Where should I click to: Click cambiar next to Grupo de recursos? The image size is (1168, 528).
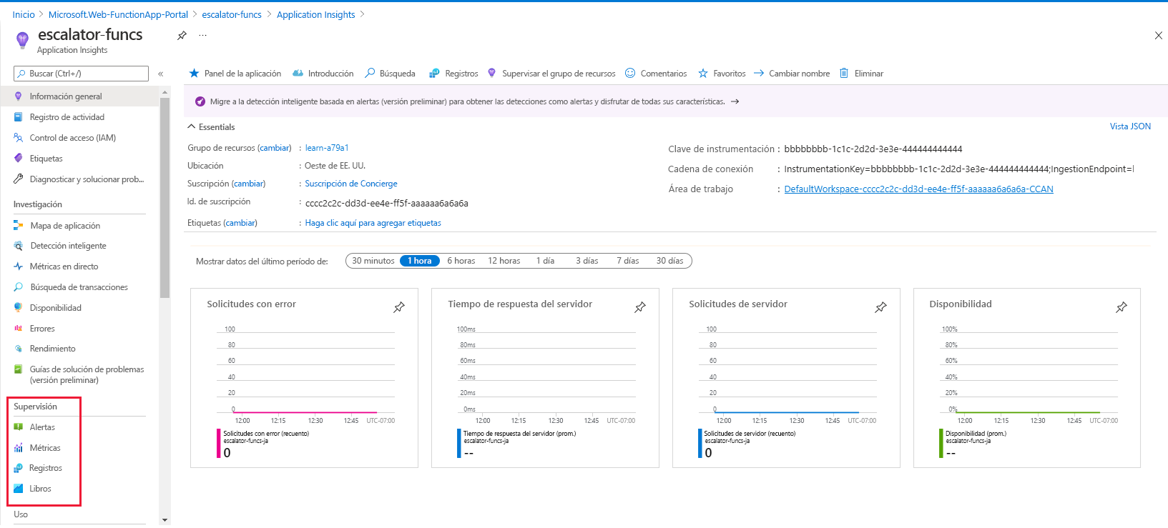point(275,148)
